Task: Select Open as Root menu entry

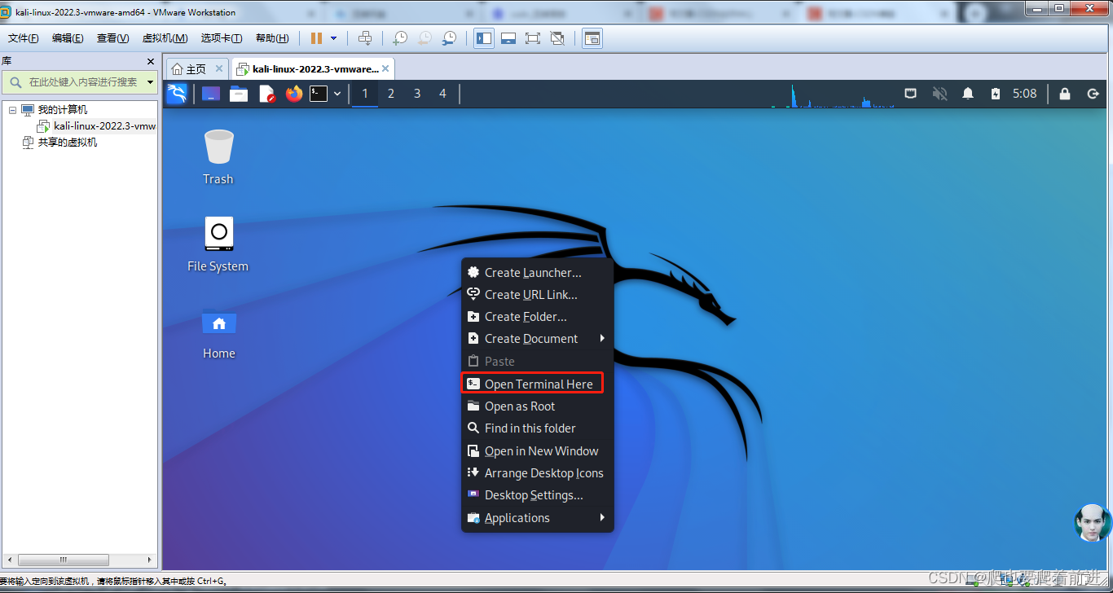Action: pos(537,406)
